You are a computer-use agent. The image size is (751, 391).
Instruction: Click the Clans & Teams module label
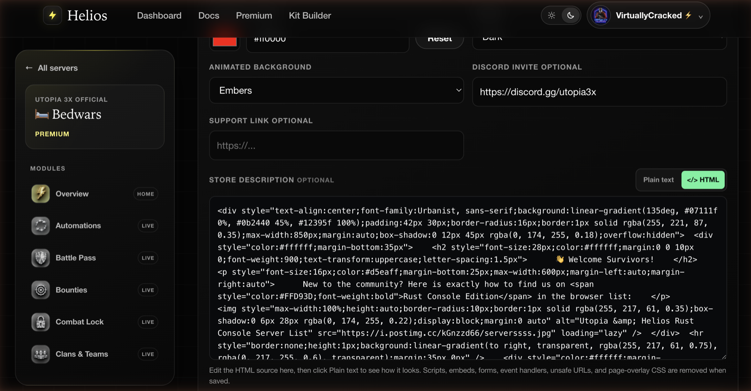(x=82, y=354)
